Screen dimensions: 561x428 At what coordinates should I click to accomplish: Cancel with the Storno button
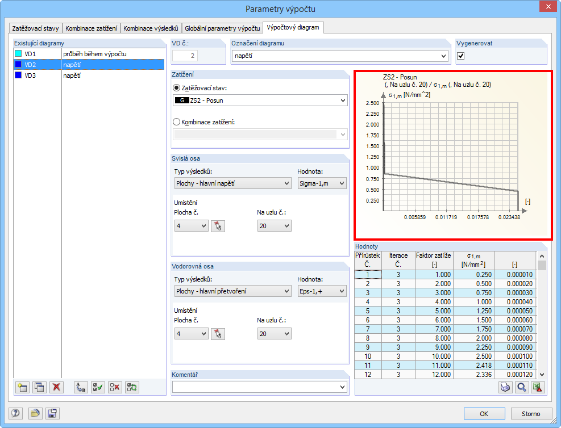(530, 414)
